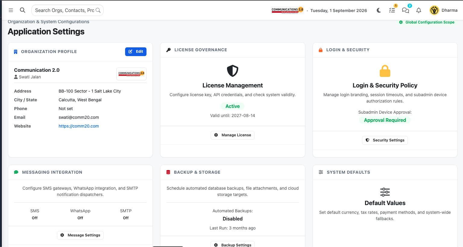Open the https://comm20.com website link
Viewport: 463px width, 247px height.
79,126
